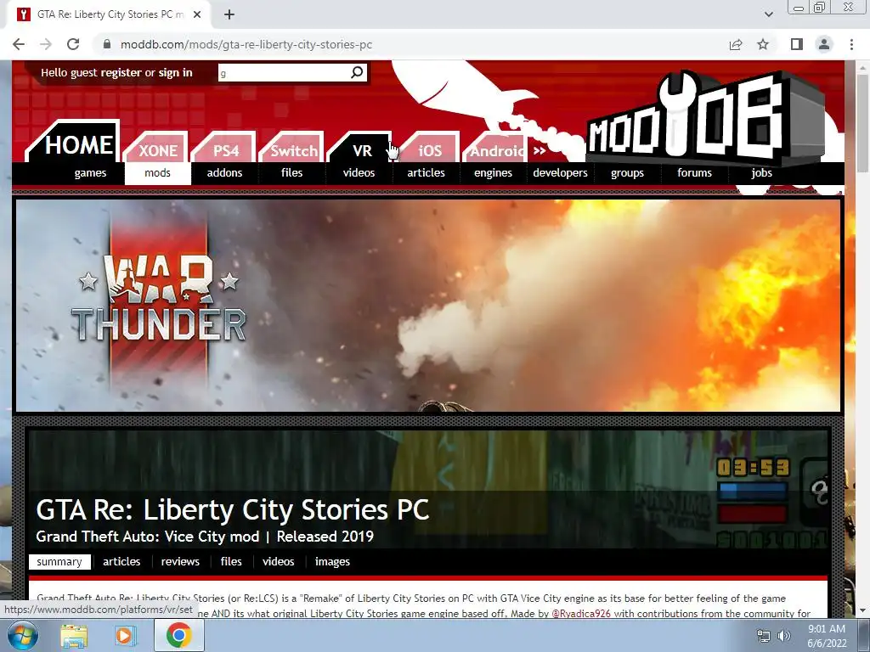This screenshot has height=652, width=870.
Task: Open the network tray icon
Action: pyautogui.click(x=764, y=636)
